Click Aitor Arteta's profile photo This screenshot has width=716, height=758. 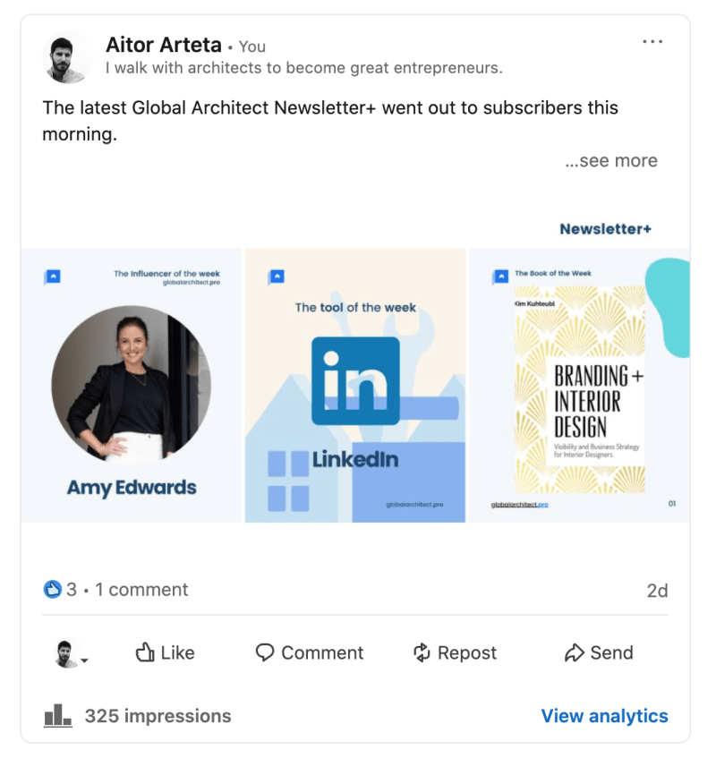pyautogui.click(x=67, y=57)
